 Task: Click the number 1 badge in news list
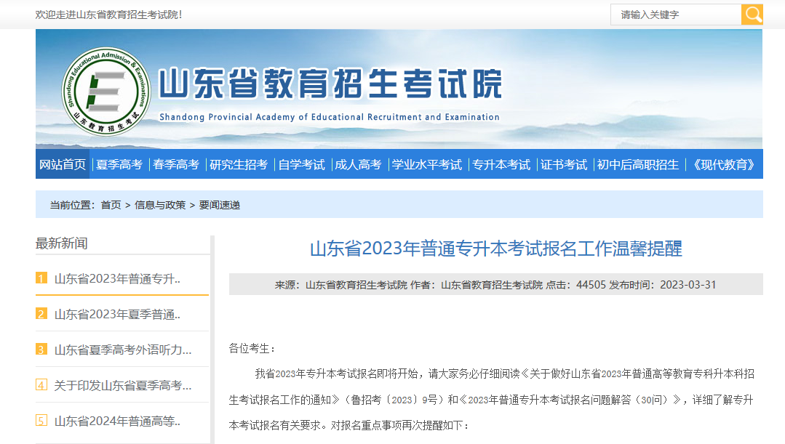pos(41,278)
